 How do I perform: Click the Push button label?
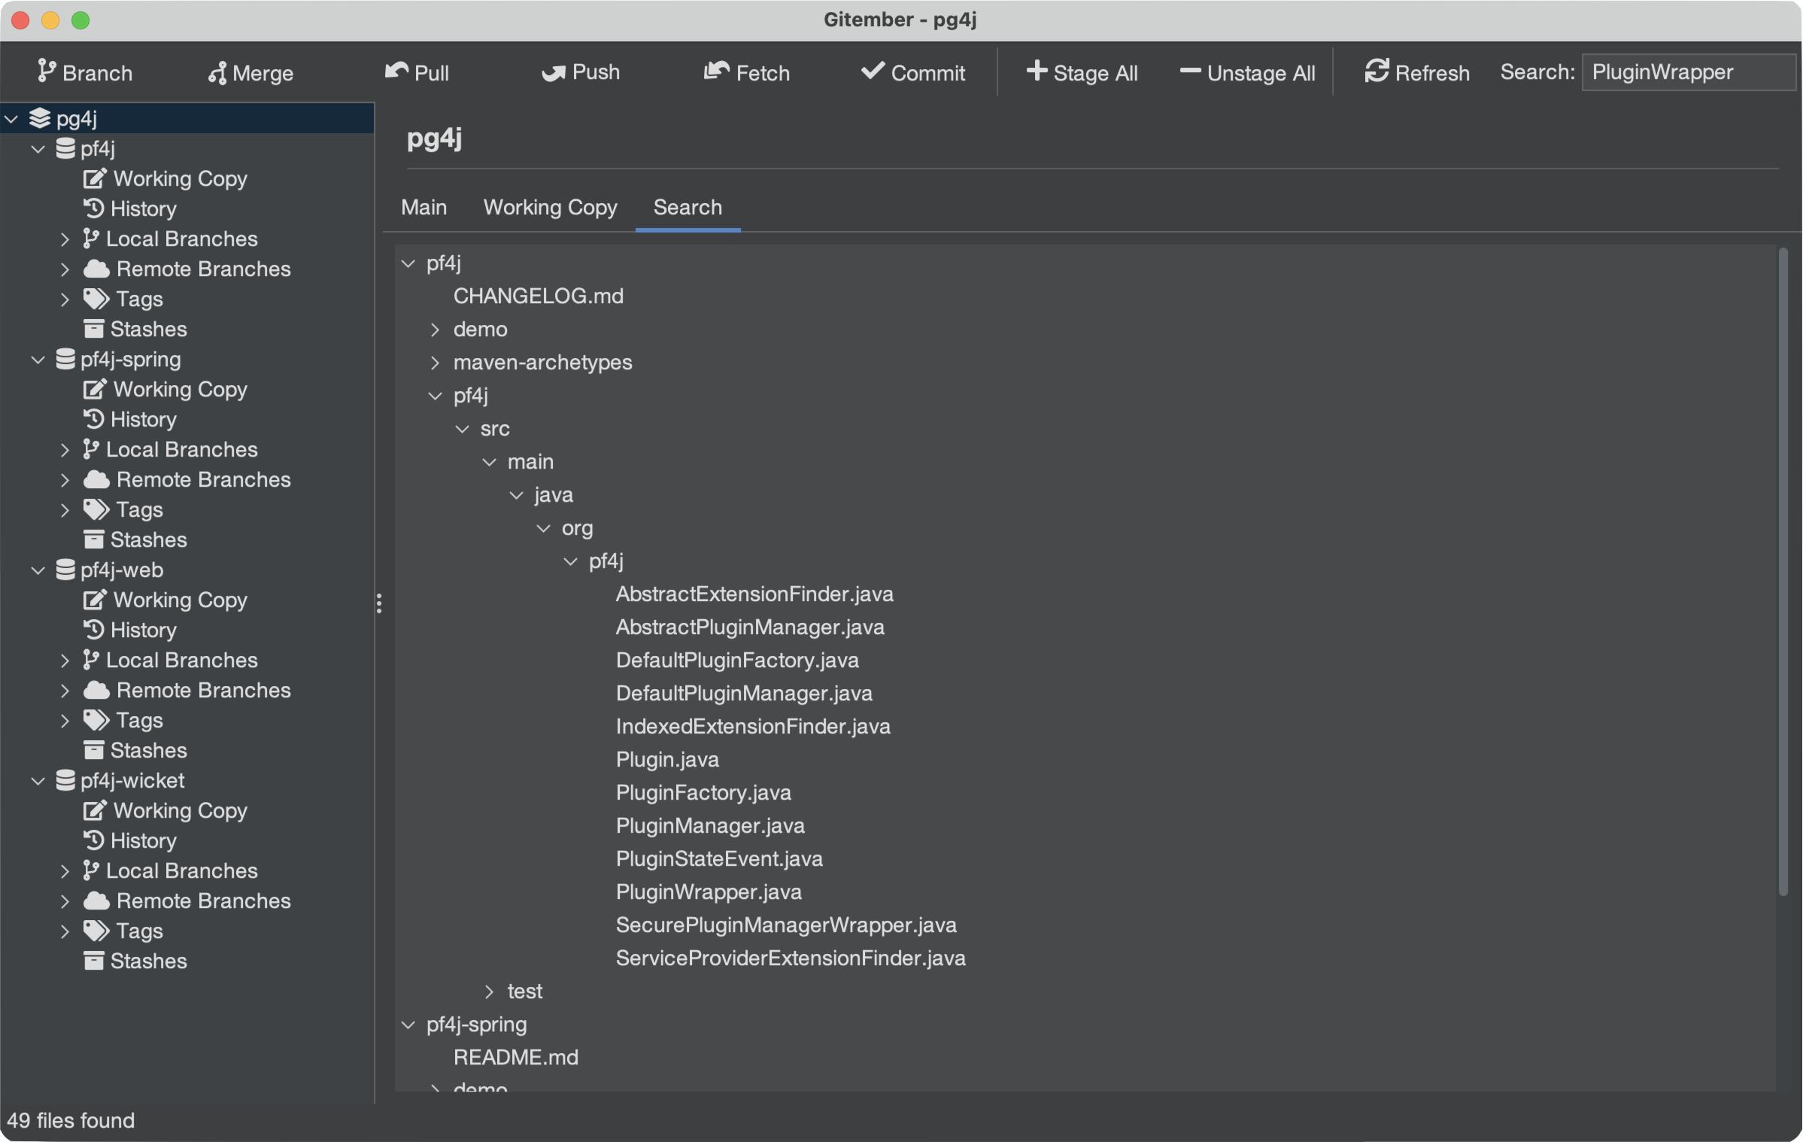pos(596,71)
